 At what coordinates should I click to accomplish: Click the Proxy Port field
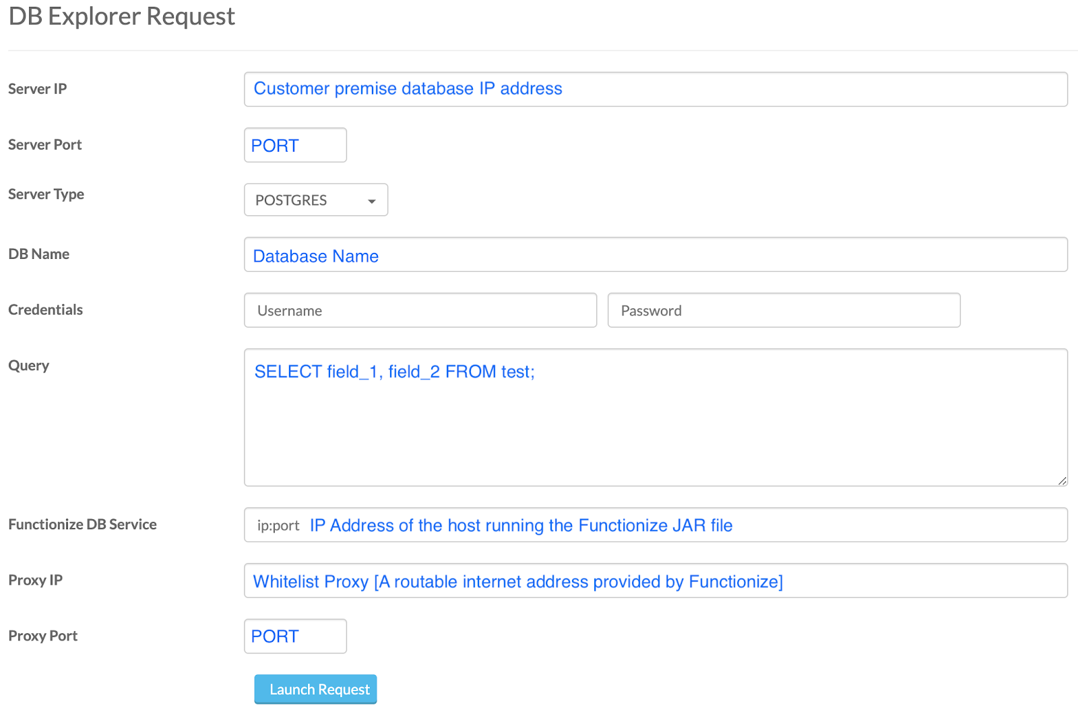pos(295,636)
